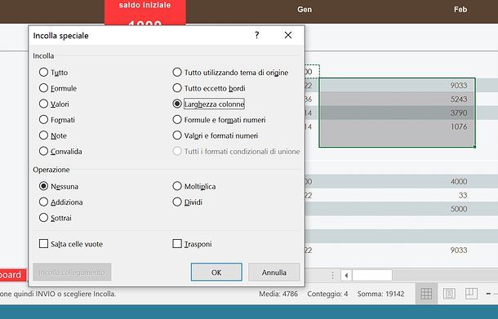Select the Tutto radio button
The image size is (498, 319).
43,72
